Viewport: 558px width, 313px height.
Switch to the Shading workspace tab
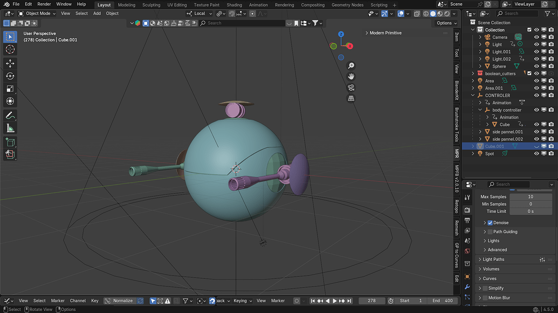click(234, 5)
